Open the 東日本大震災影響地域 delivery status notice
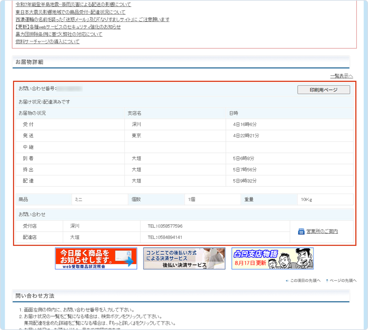368x330 pixels. coord(71,12)
